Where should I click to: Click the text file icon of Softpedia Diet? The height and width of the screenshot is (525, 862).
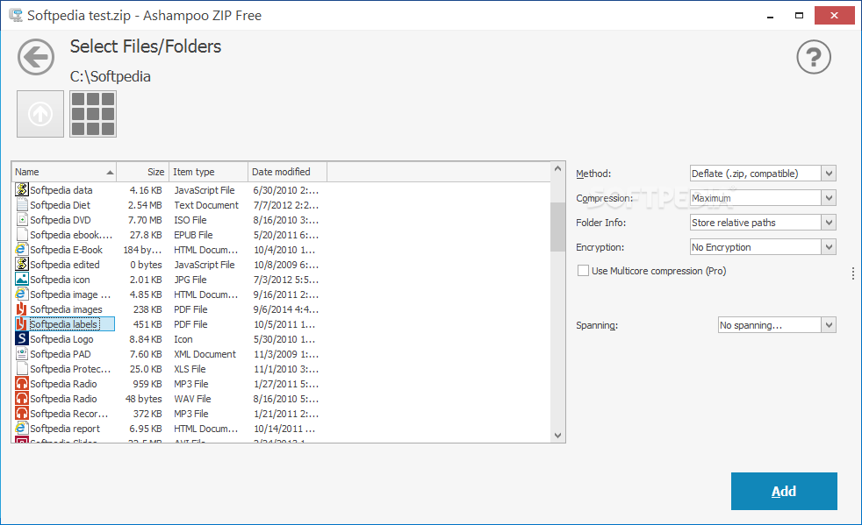[21, 205]
